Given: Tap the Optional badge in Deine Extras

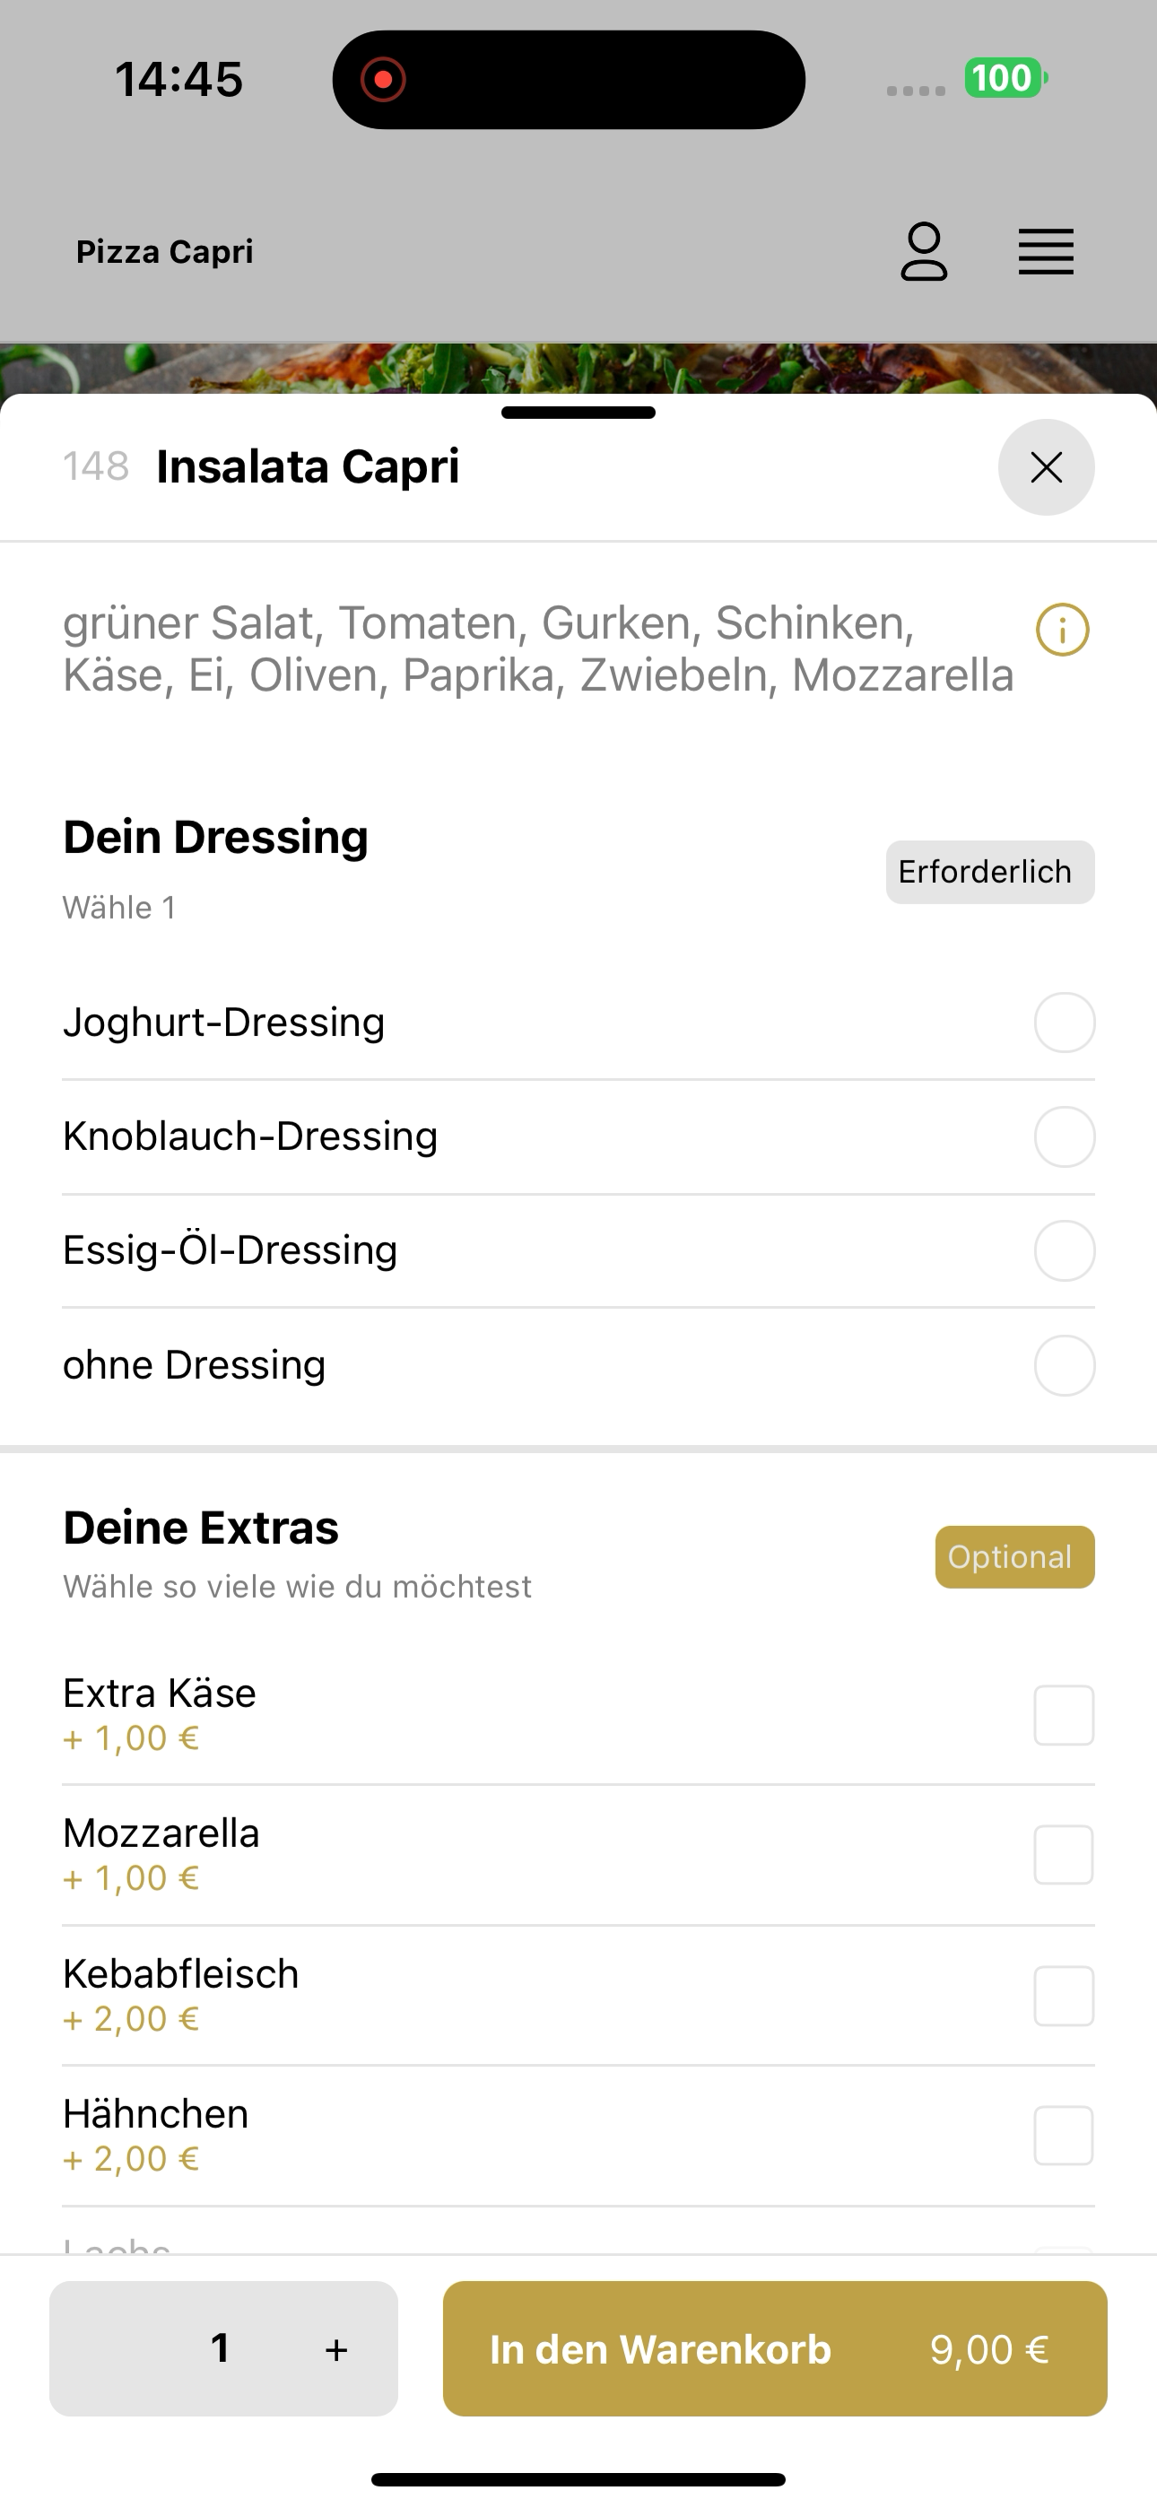Looking at the screenshot, I should click(1014, 1557).
